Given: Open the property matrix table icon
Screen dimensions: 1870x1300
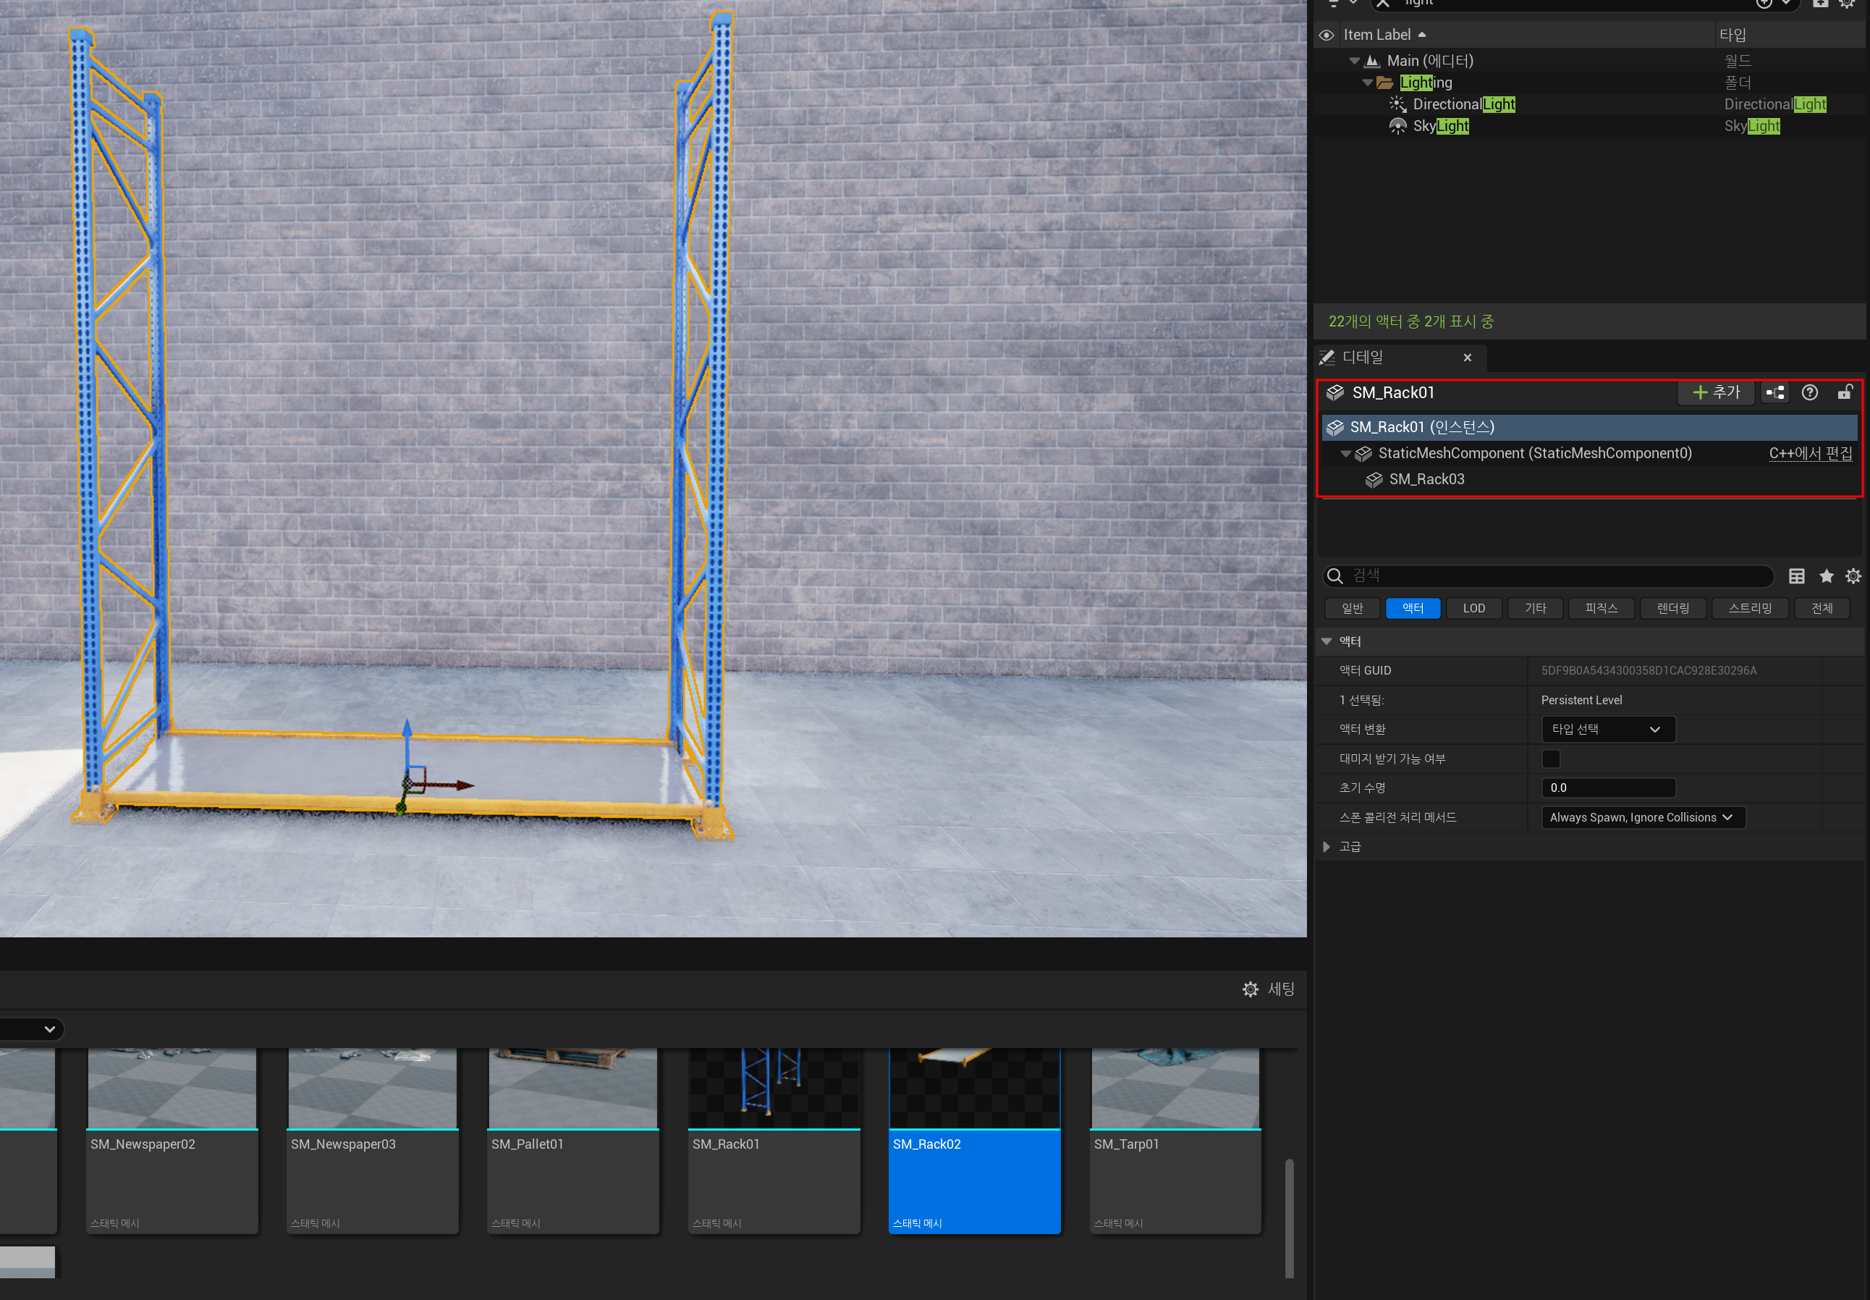Looking at the screenshot, I should coord(1796,576).
